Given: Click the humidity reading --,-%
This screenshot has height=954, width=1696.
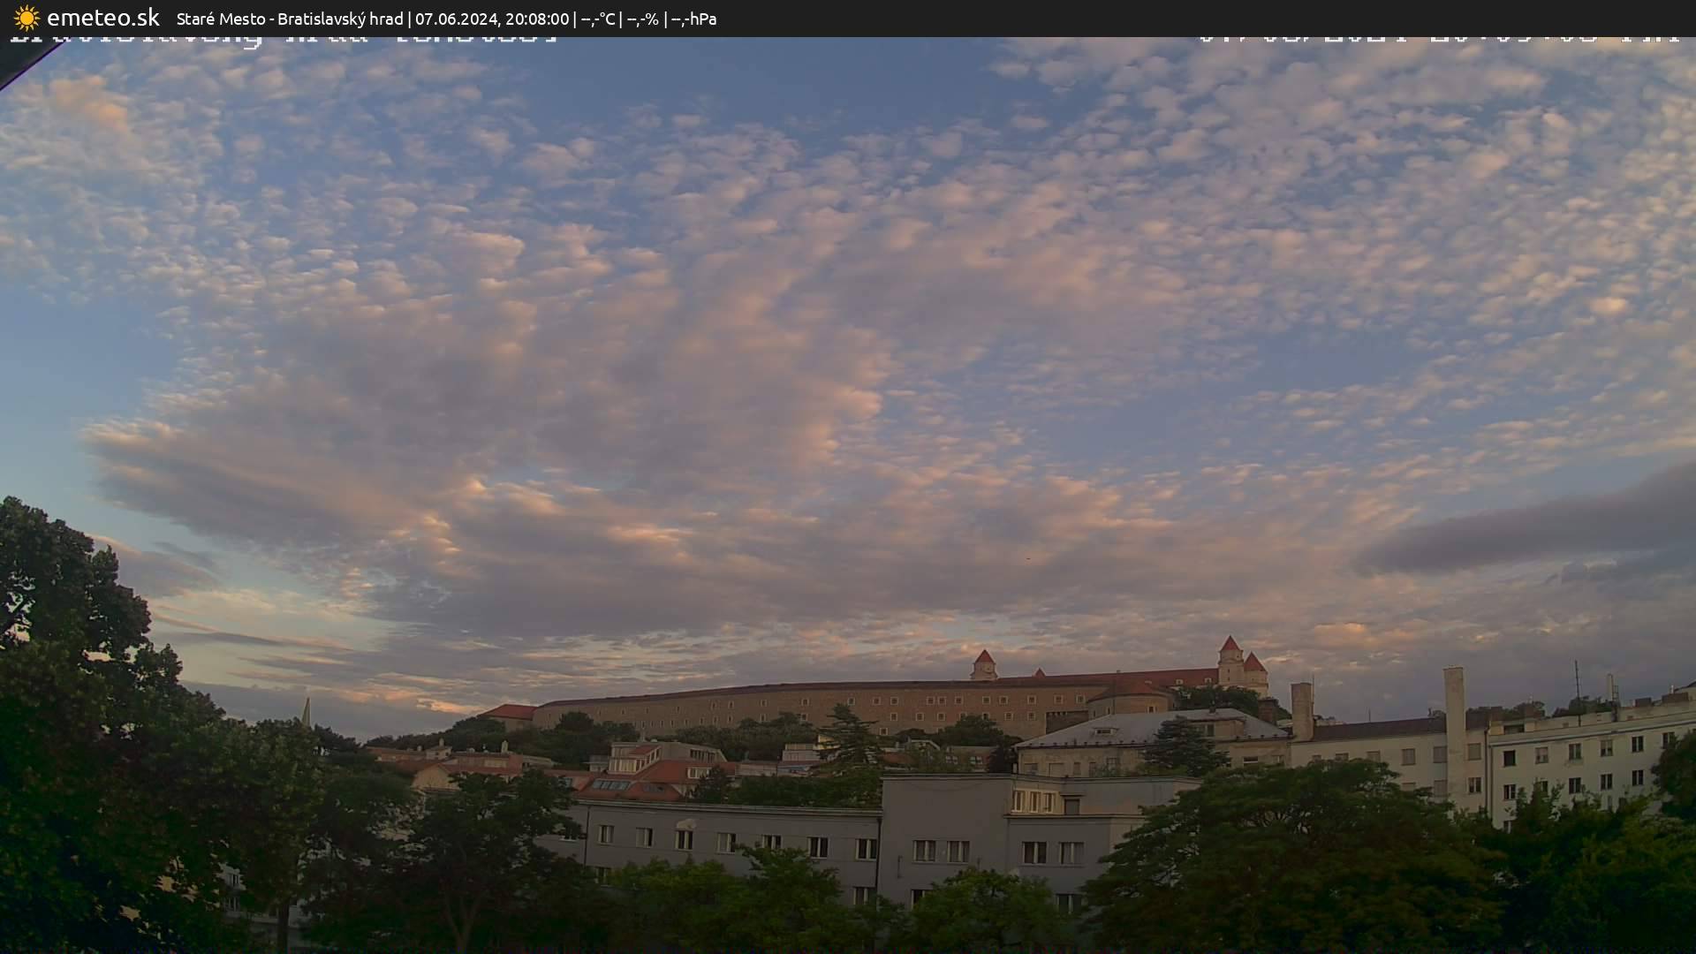Looking at the screenshot, I should tap(642, 19).
